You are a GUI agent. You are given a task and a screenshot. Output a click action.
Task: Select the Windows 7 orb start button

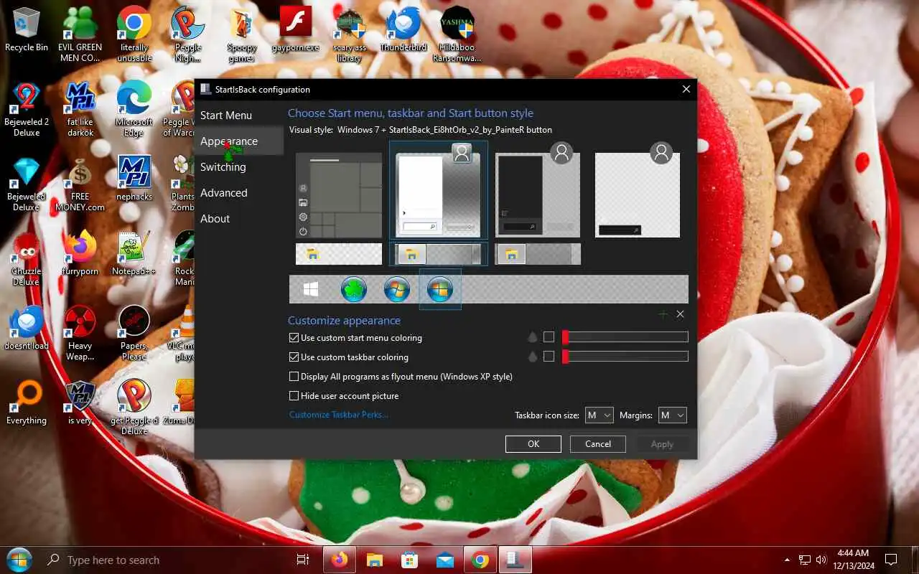click(x=397, y=289)
